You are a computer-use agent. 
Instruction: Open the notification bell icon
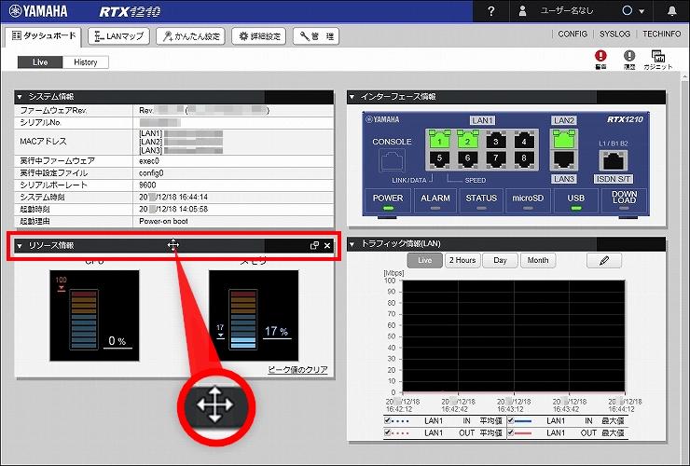(671, 11)
